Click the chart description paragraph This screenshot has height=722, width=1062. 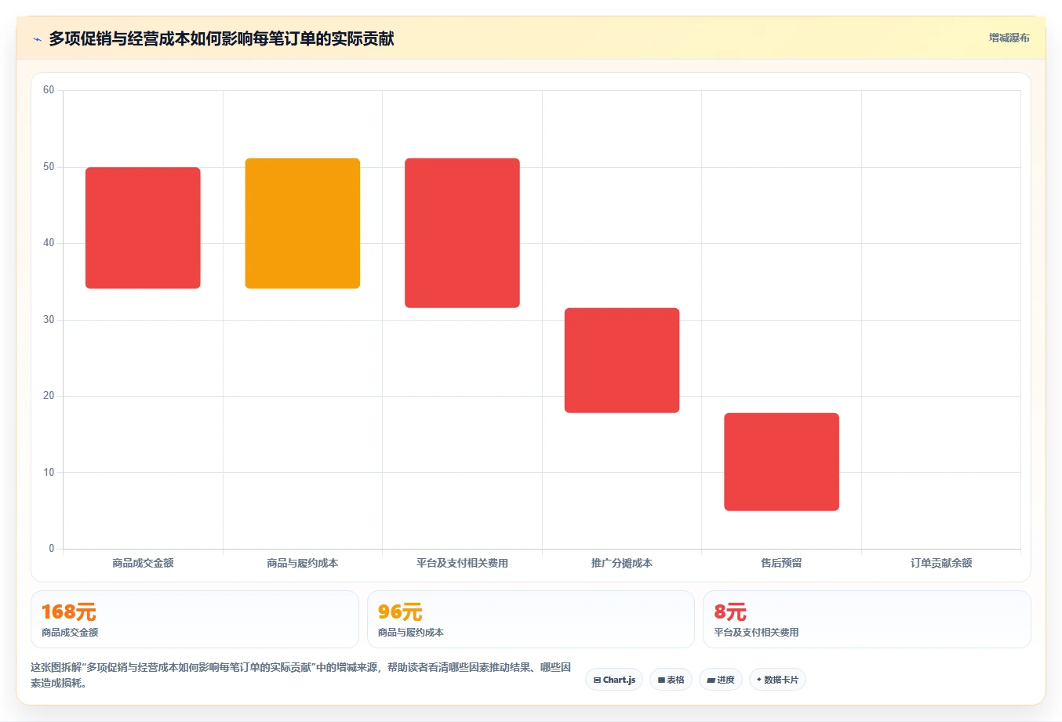pos(301,675)
